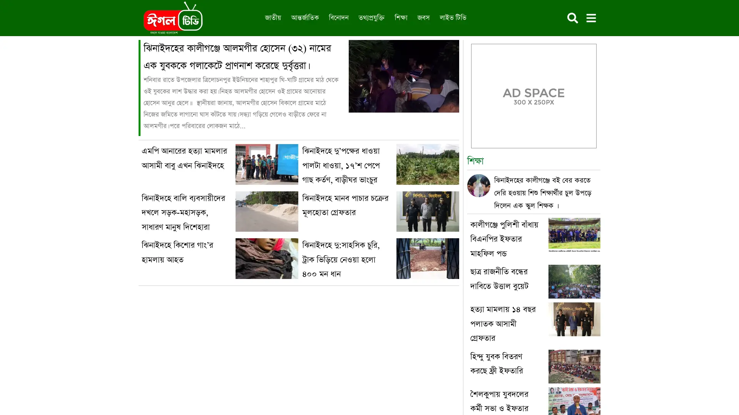Open sidebar story শৈলকুপায় যুবদলের কর্মী সভা
739x415 pixels.
tap(499, 401)
